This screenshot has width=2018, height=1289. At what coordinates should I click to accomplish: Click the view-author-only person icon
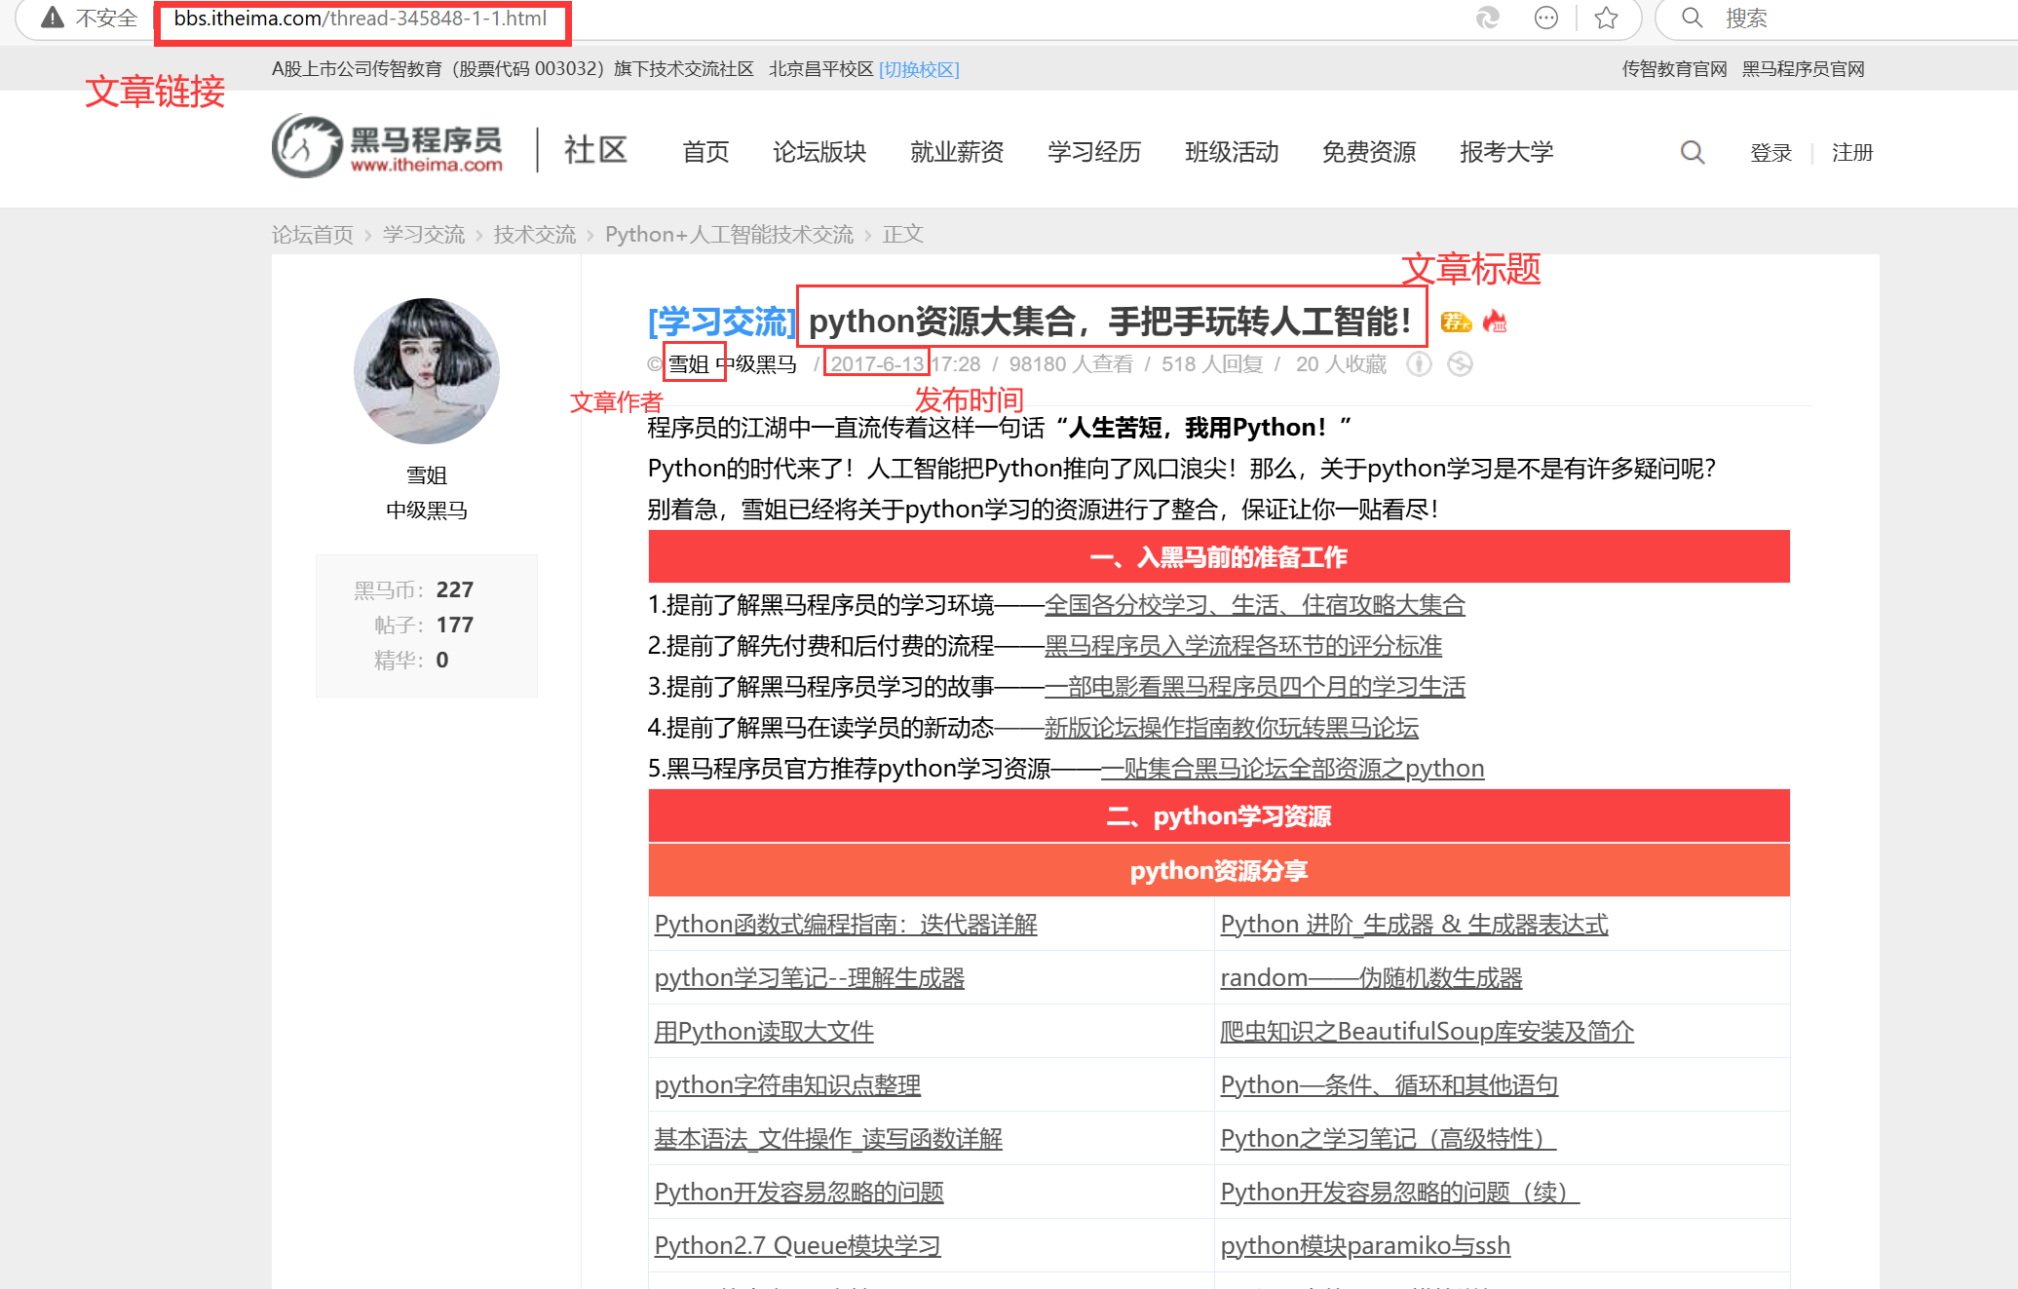(1419, 364)
